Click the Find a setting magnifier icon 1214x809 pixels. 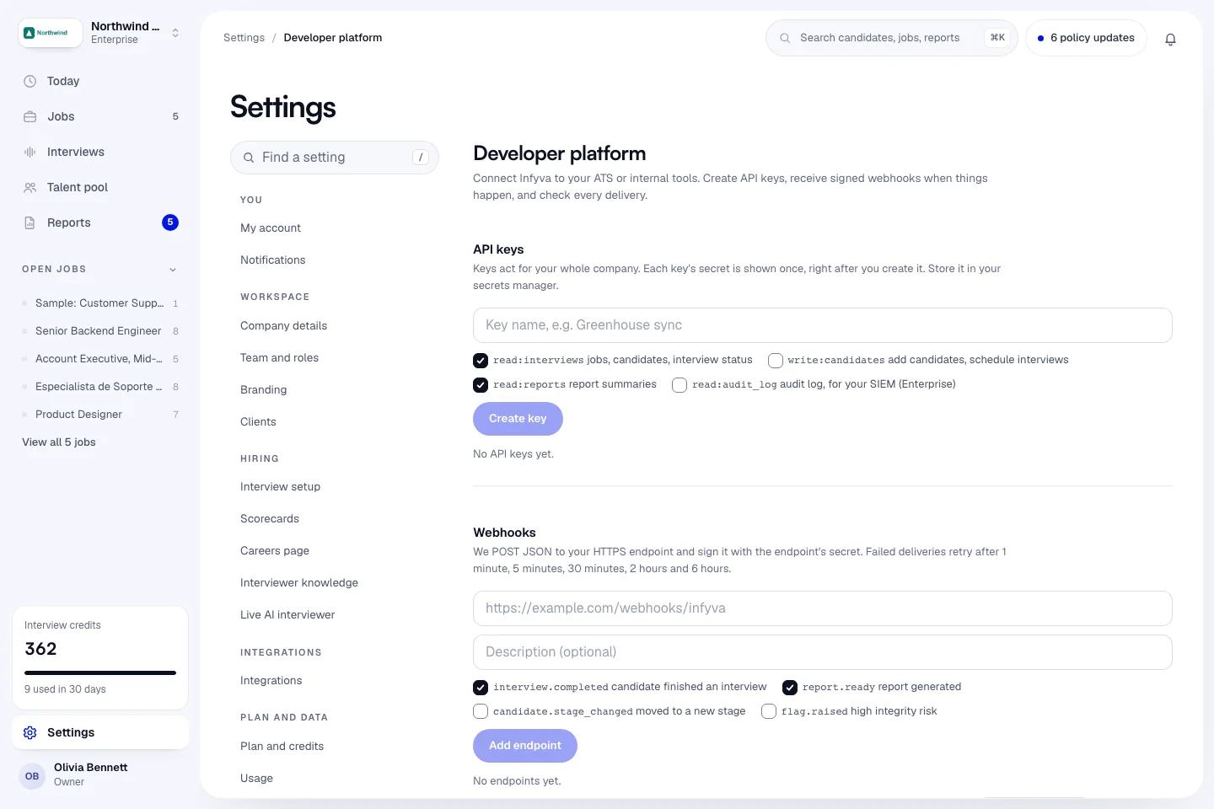pyautogui.click(x=249, y=158)
